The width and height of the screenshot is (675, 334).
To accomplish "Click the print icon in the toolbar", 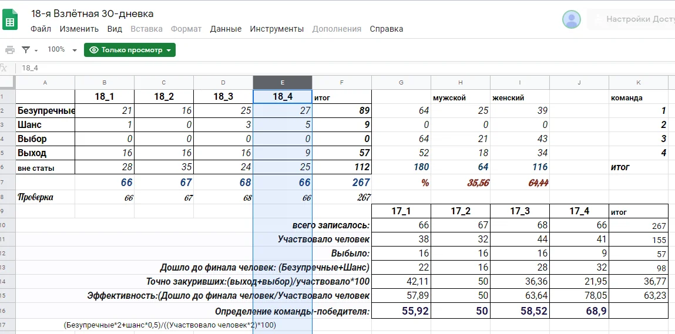I will click(x=9, y=50).
